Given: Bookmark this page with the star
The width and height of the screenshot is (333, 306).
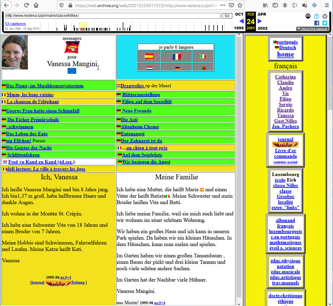Looking at the screenshot, I should tap(240, 5).
